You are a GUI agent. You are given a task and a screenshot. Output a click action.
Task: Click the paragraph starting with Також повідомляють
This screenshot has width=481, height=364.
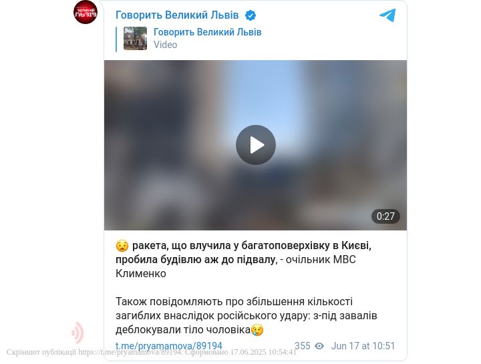click(247, 315)
